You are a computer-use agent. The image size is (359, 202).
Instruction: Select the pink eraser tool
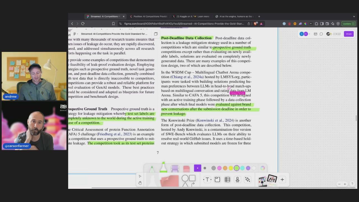[x=186, y=169]
